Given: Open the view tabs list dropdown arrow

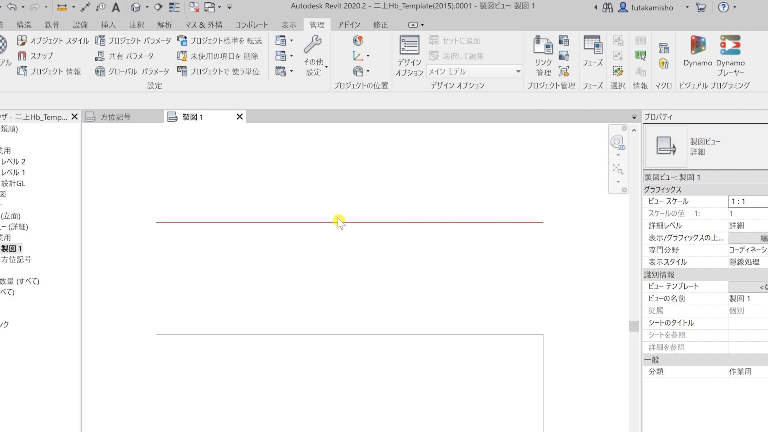Looking at the screenshot, I should click(x=634, y=117).
